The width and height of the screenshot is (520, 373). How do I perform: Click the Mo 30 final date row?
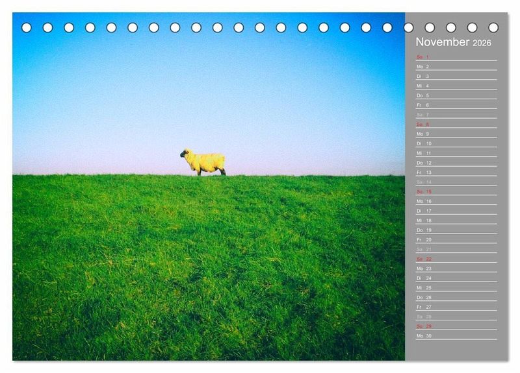pos(456,336)
